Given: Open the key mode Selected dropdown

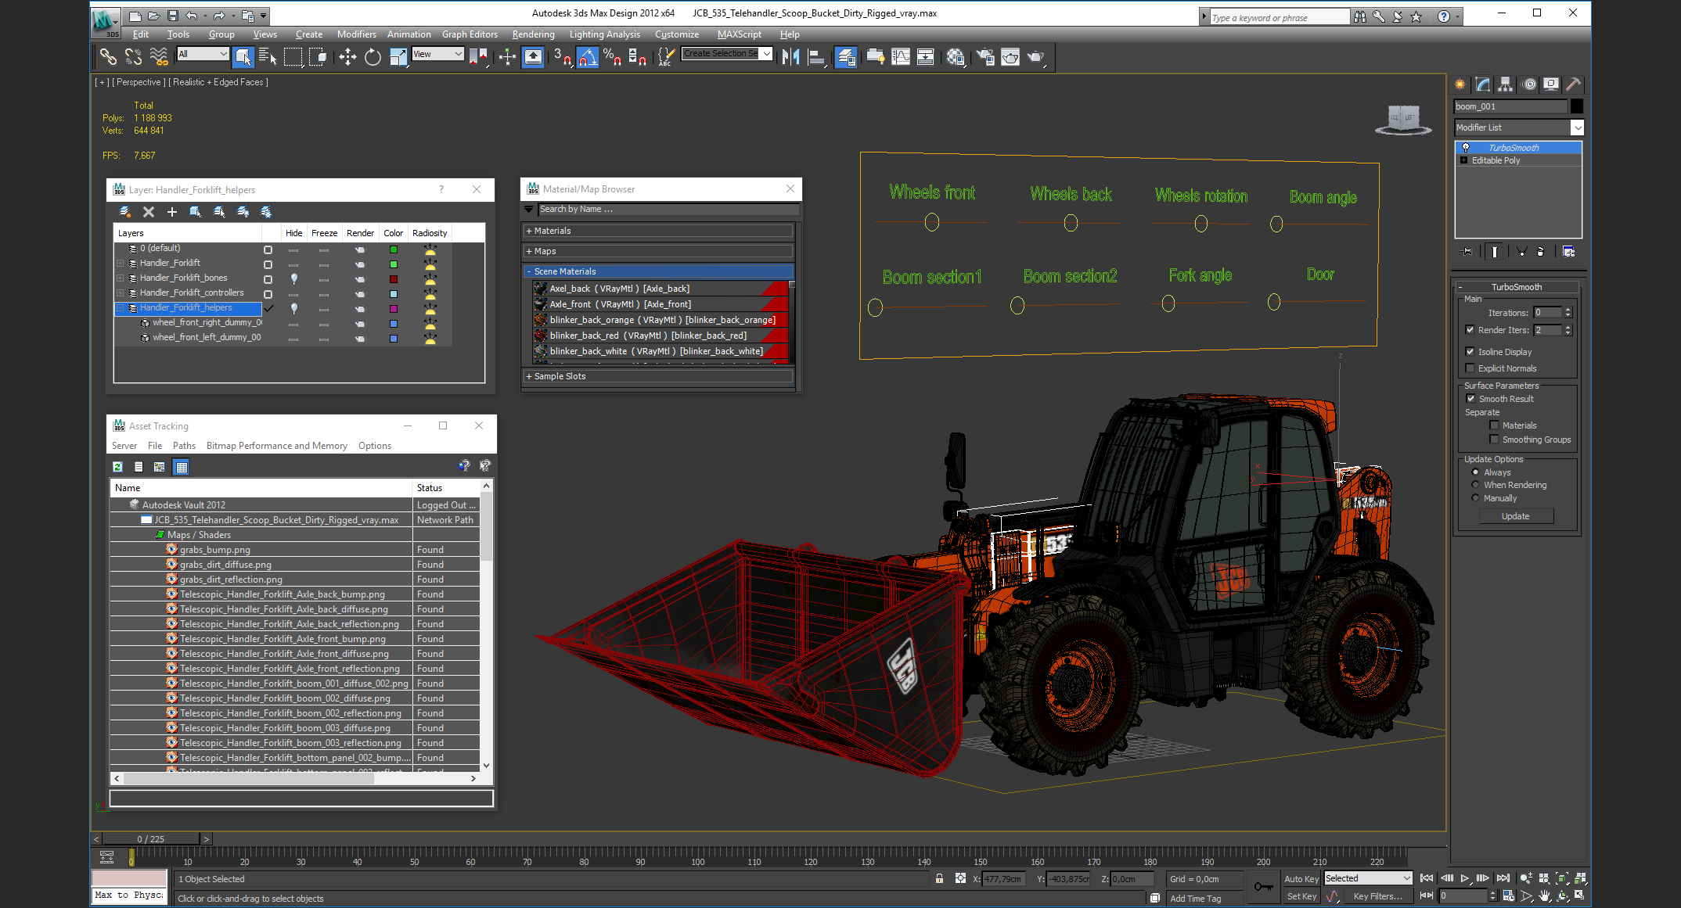Looking at the screenshot, I should [1367, 878].
